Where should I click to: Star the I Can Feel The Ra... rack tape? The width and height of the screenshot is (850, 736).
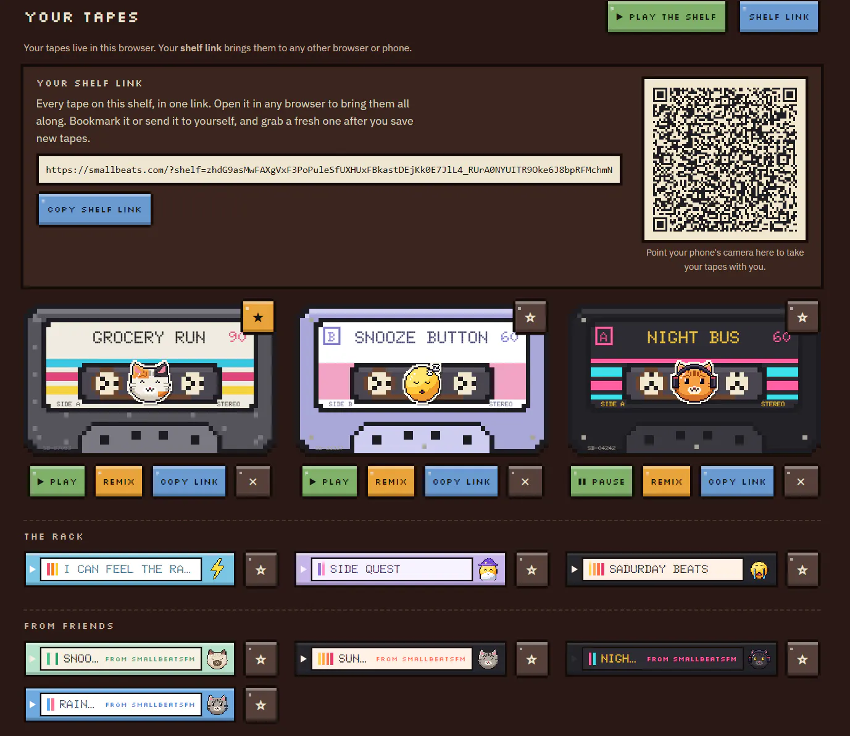(261, 570)
